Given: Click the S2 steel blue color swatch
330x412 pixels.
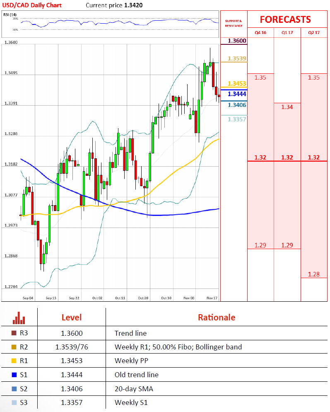Looking at the screenshot, I should (14, 389).
